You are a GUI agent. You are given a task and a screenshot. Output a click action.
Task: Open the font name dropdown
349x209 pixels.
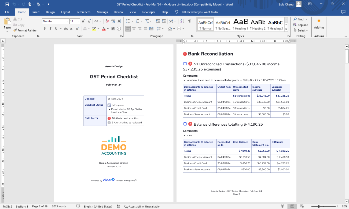click(x=67, y=21)
